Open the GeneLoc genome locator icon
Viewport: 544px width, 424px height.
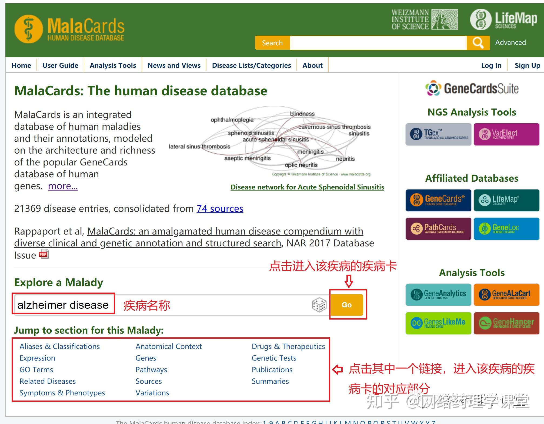click(x=506, y=229)
